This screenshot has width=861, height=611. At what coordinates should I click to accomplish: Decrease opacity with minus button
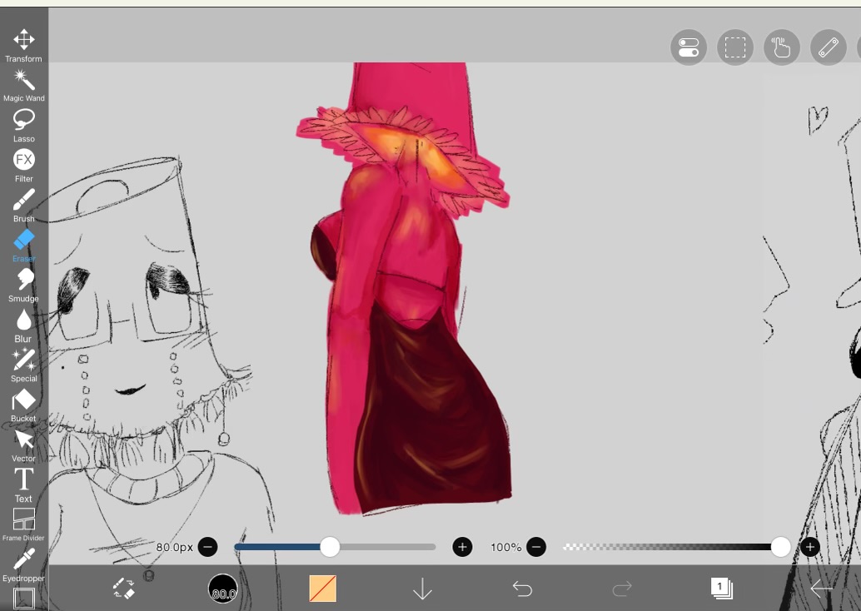point(536,547)
